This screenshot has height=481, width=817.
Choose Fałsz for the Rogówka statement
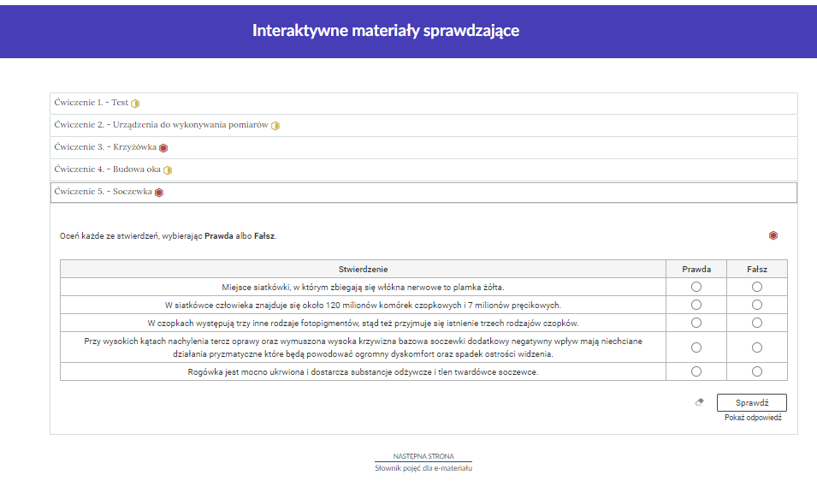pyautogui.click(x=756, y=371)
